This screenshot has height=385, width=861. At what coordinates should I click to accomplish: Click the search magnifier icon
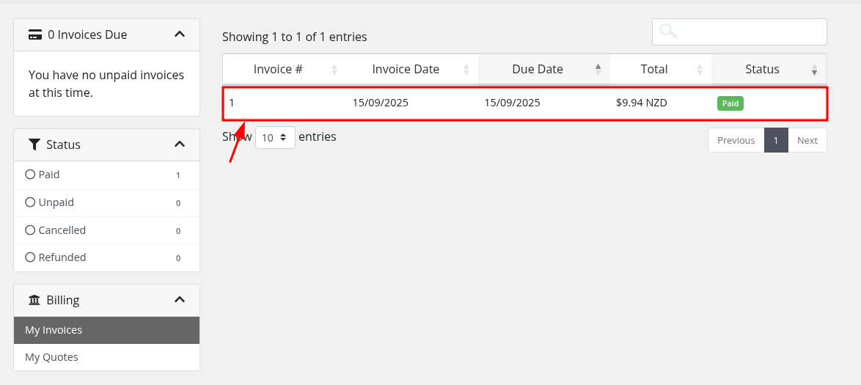(x=667, y=32)
